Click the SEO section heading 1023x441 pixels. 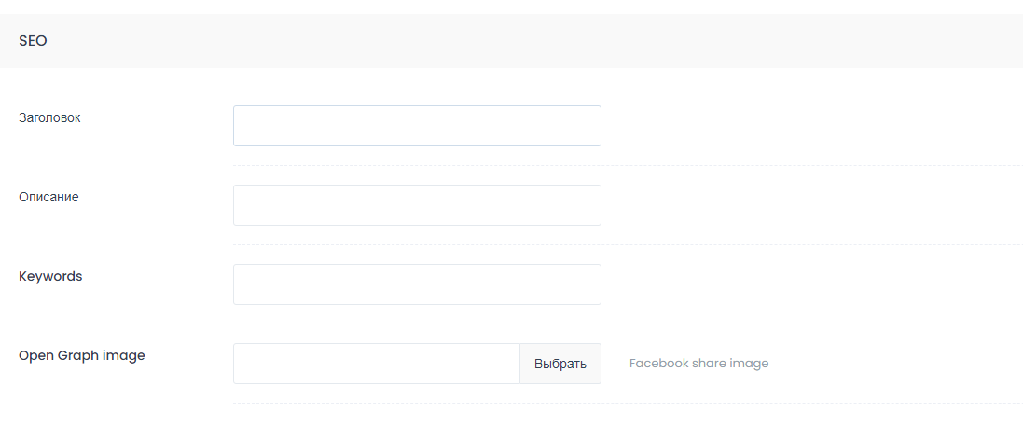(x=33, y=40)
